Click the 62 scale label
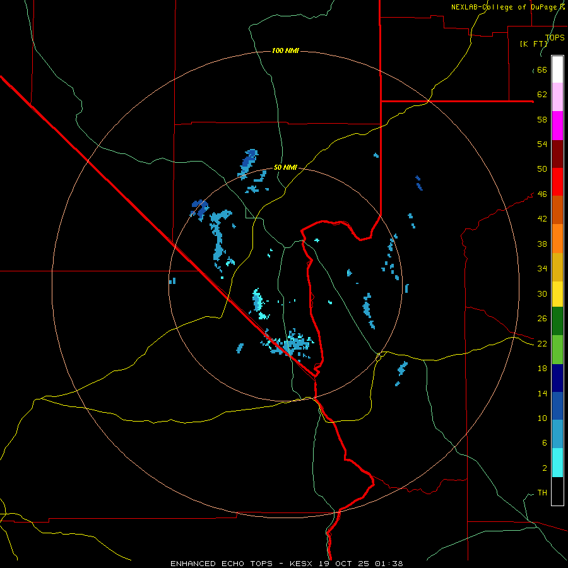Screen dimensions: 568x568 point(542,94)
